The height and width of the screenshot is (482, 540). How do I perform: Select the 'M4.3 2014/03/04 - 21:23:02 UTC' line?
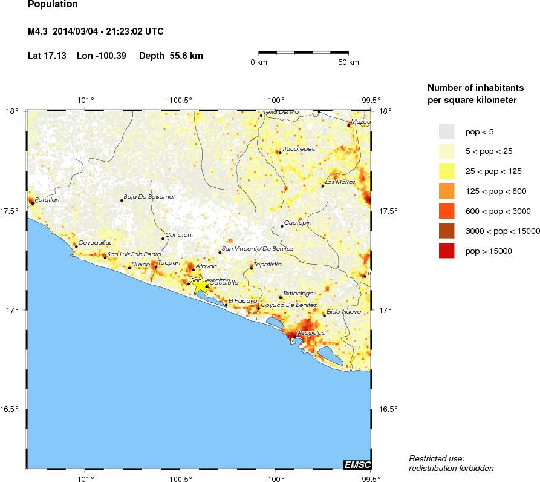tap(96, 31)
